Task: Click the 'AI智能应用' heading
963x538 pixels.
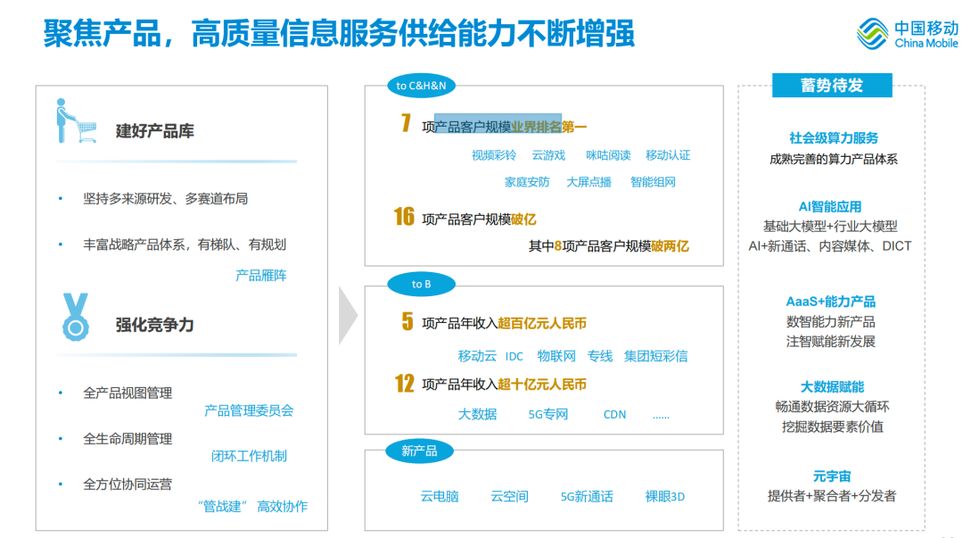Action: 830,207
